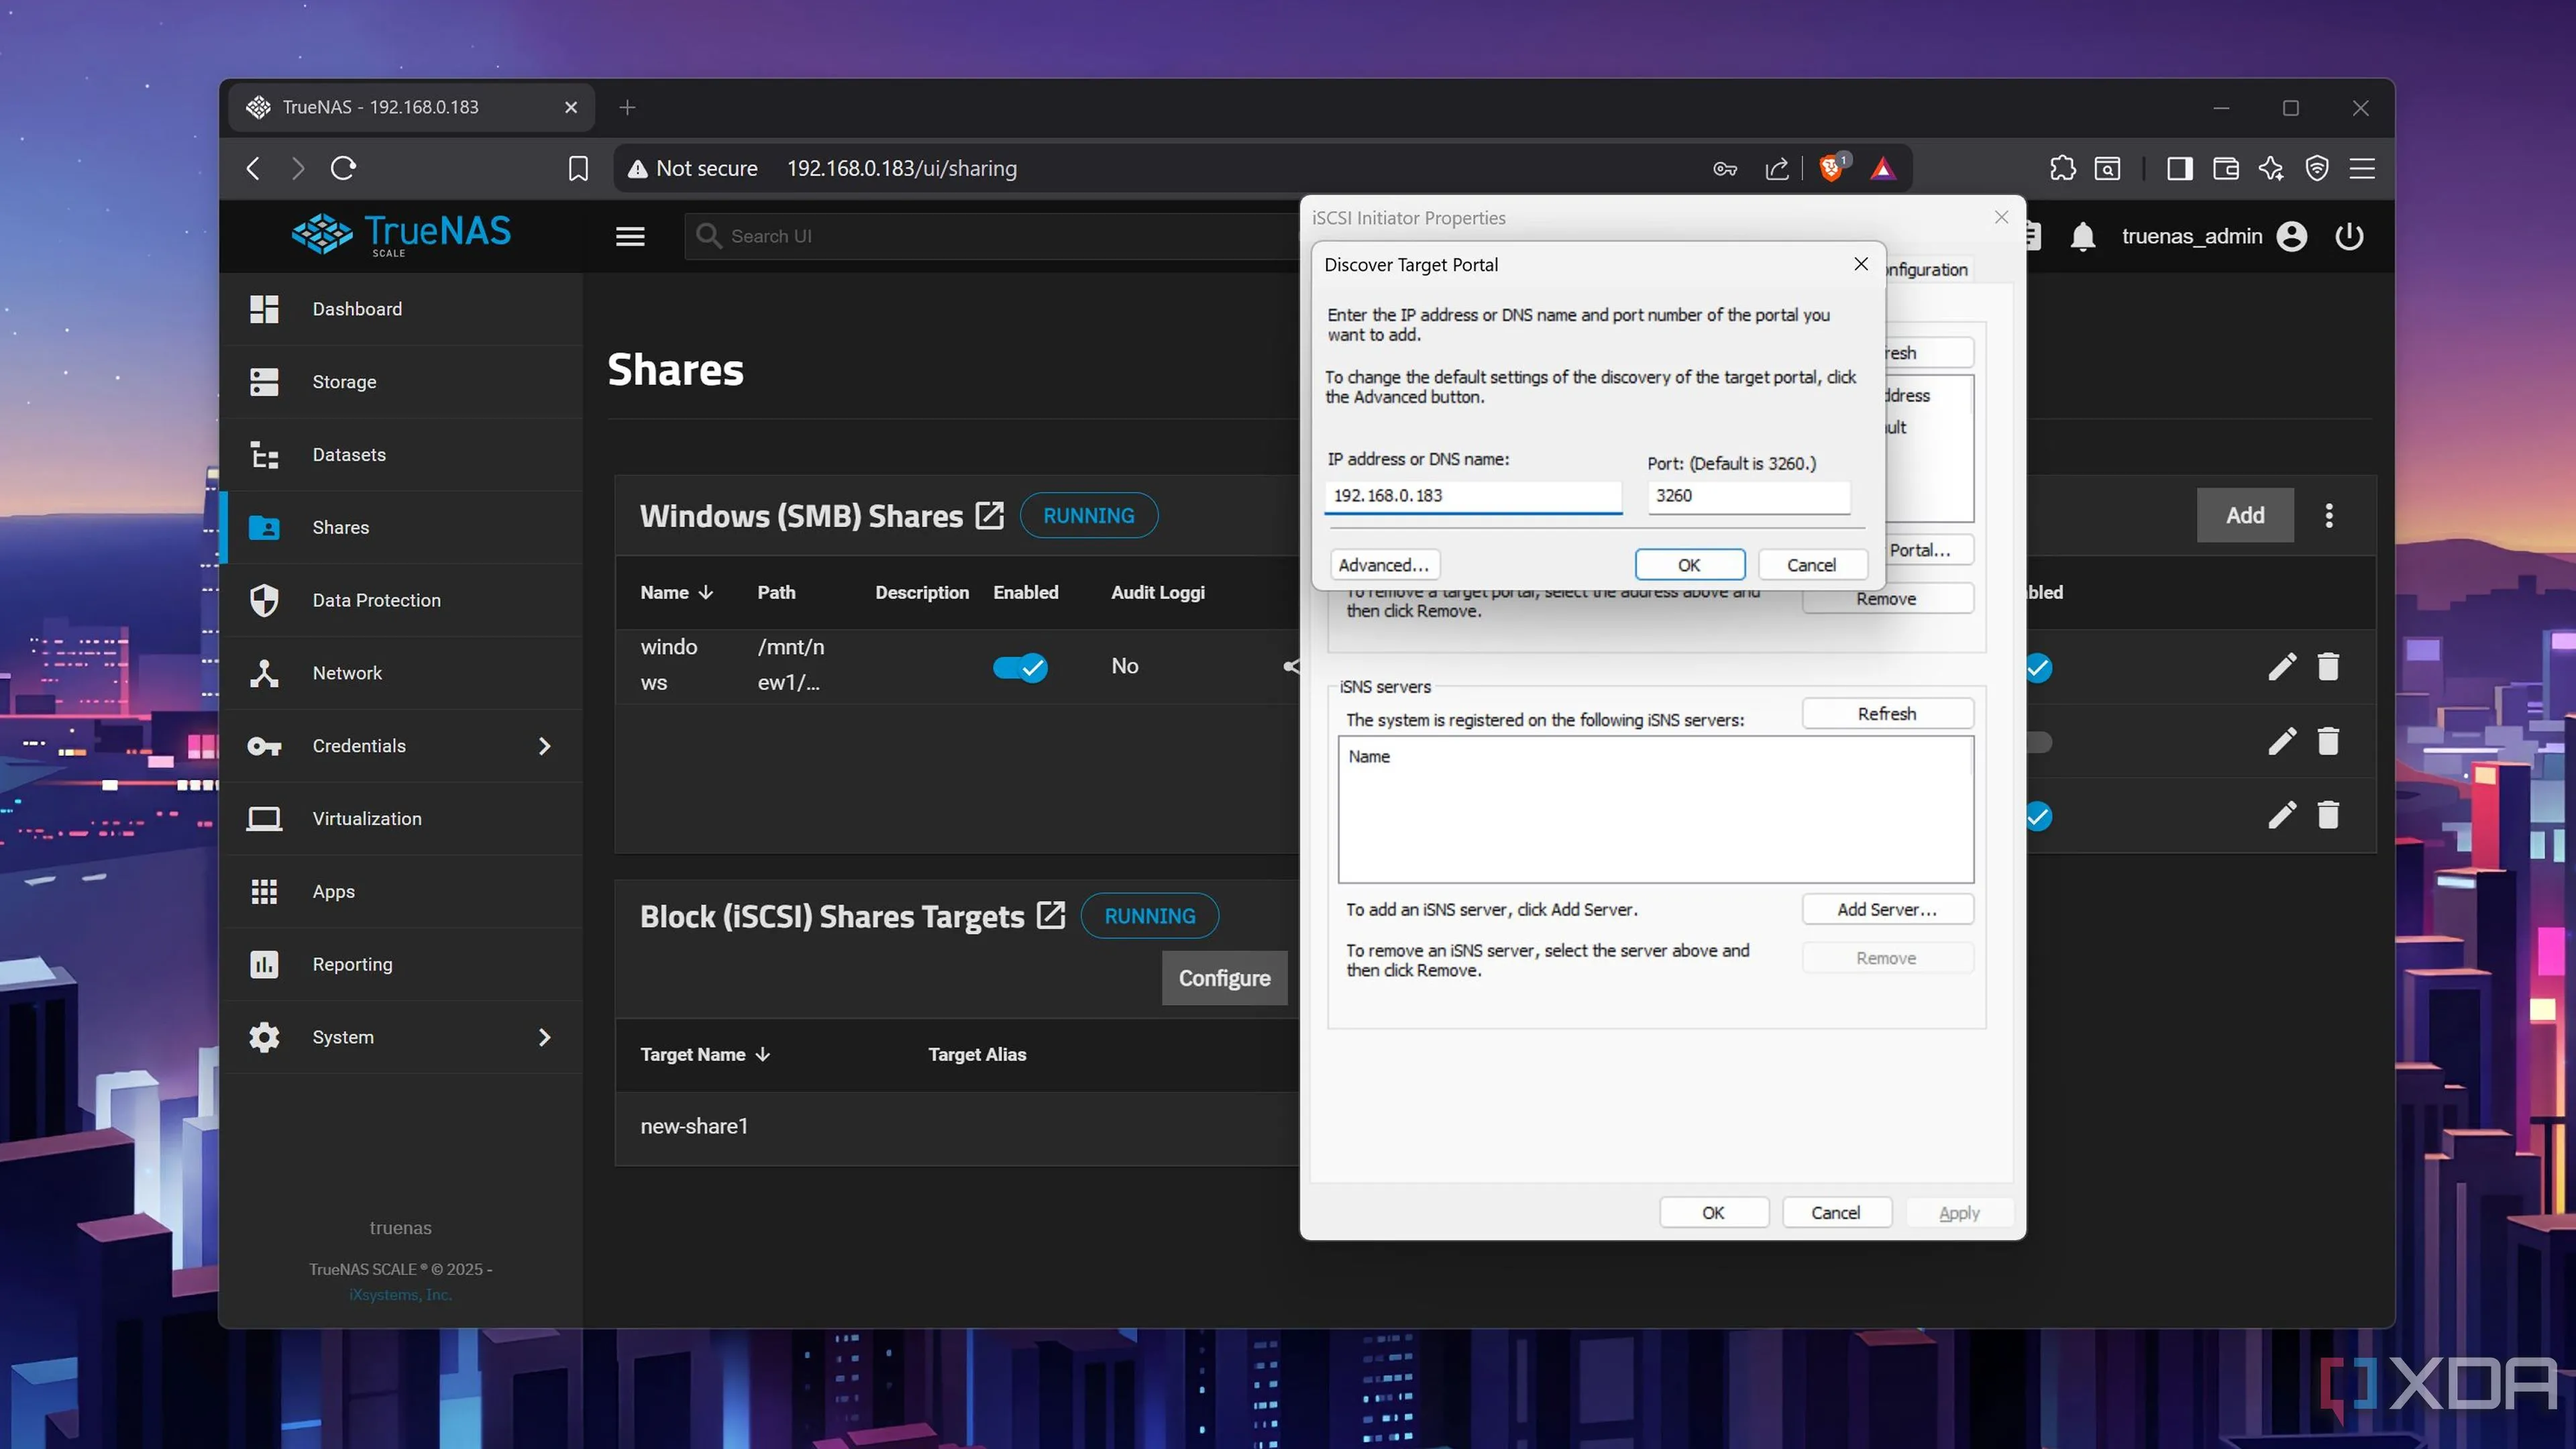Sort iSCSI targets by Target Name column
Viewport: 2576px width, 1449px height.
(705, 1054)
